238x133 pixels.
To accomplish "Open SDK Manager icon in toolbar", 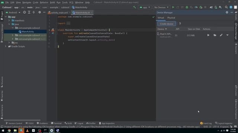I will (220, 7).
